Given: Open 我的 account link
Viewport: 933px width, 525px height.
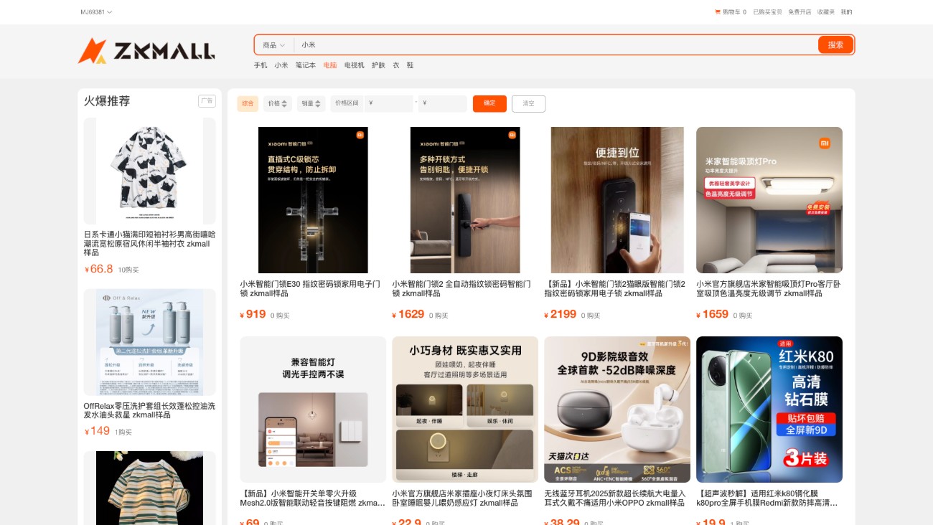Looking at the screenshot, I should tap(846, 12).
